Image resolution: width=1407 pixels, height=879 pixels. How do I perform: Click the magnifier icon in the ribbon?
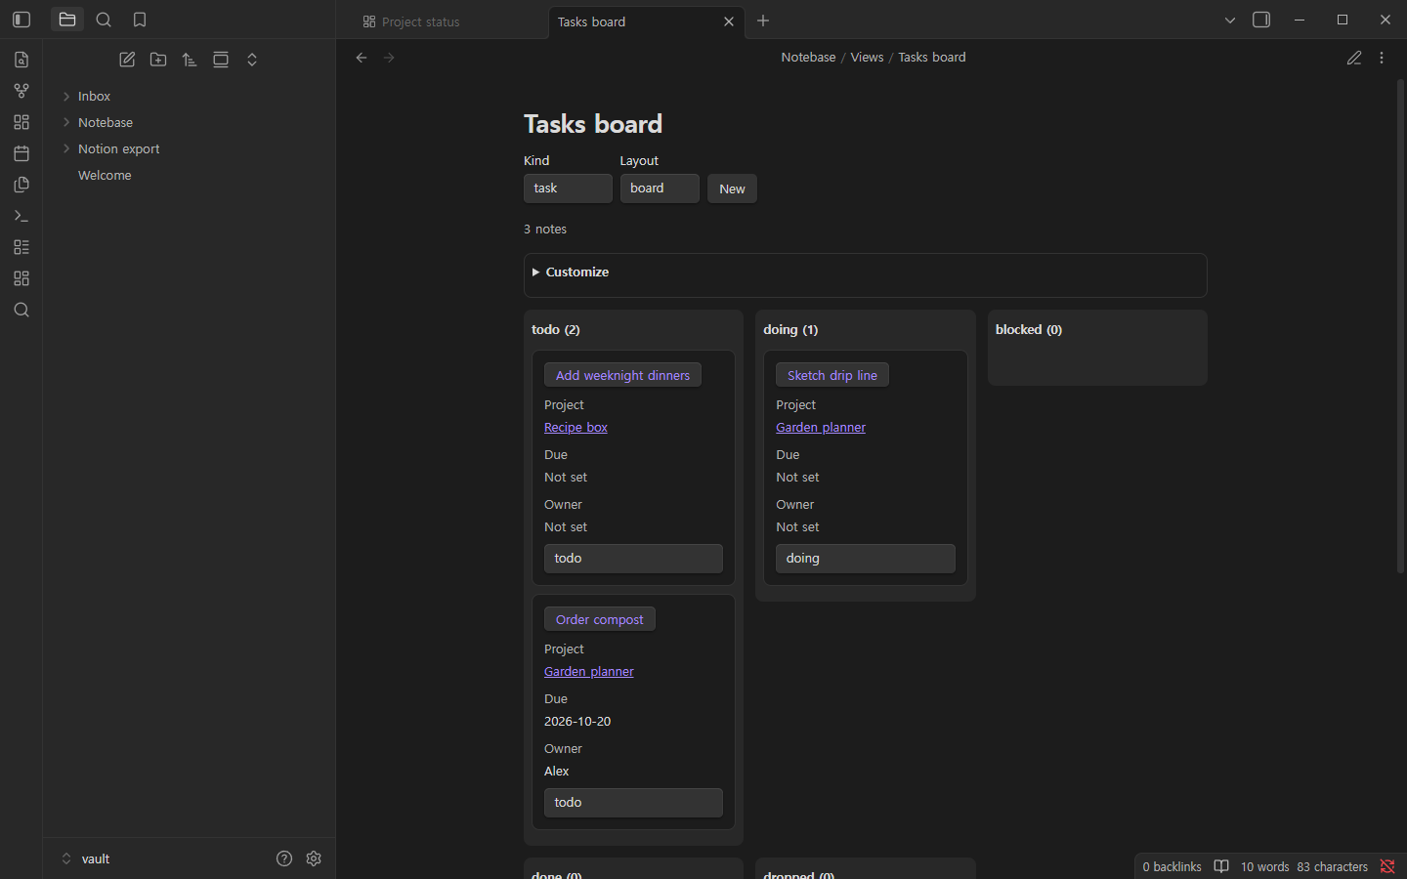pos(21,310)
